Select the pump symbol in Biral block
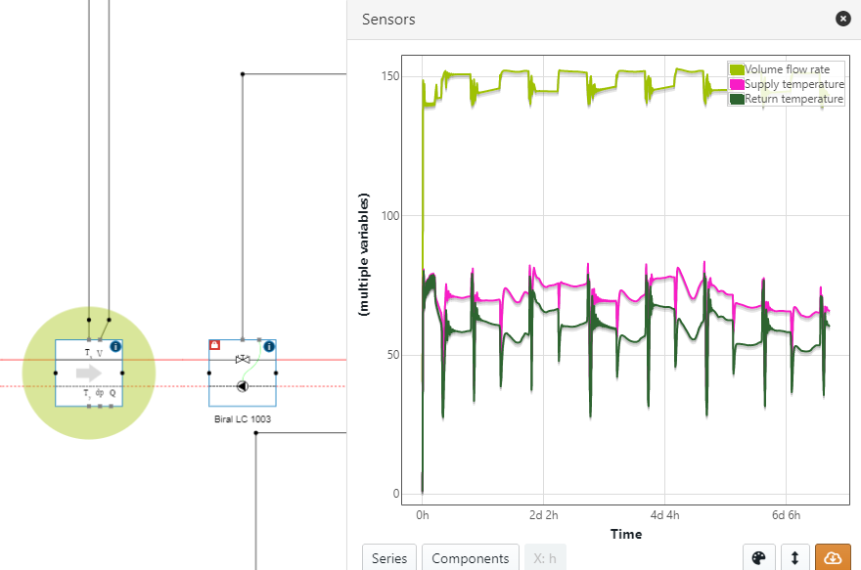861x570 pixels. point(242,386)
